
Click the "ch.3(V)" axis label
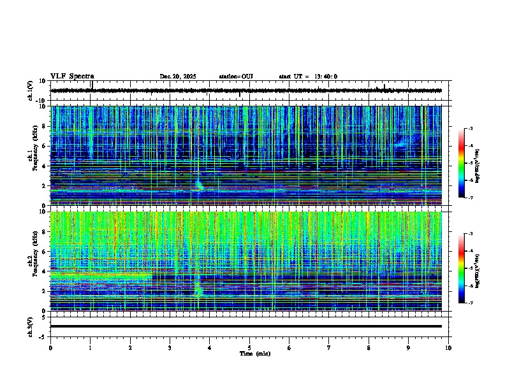click(x=30, y=328)
